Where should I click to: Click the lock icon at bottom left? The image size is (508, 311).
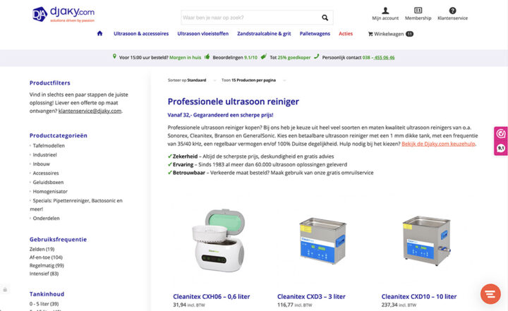pos(5,290)
